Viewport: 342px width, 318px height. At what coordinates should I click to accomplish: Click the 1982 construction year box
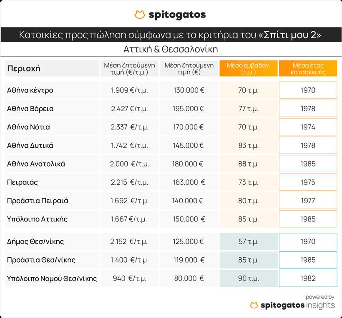(x=308, y=278)
